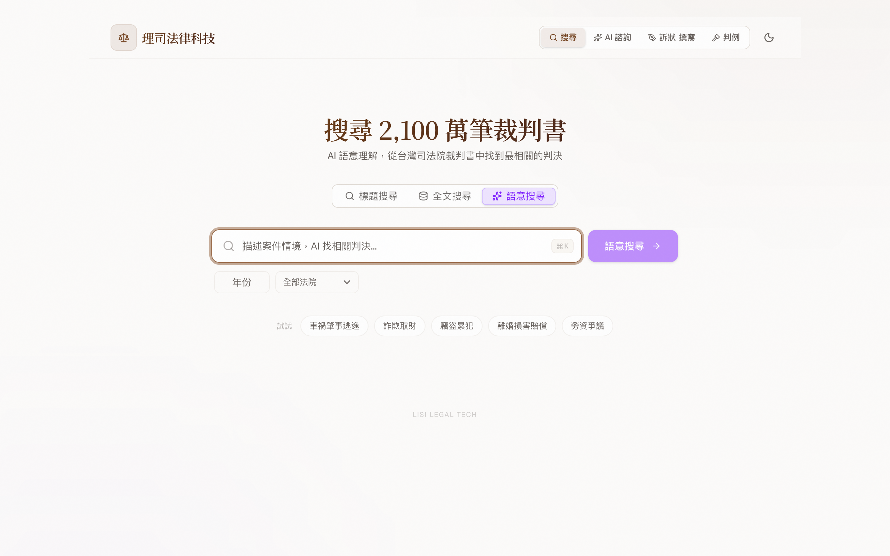Open the 年份 year filter
Screen dimensions: 890x556
[242, 282]
